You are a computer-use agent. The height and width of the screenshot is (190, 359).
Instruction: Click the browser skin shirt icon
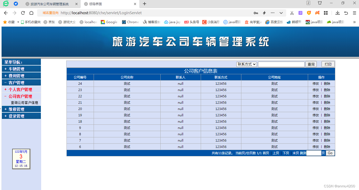[x=320, y=3]
